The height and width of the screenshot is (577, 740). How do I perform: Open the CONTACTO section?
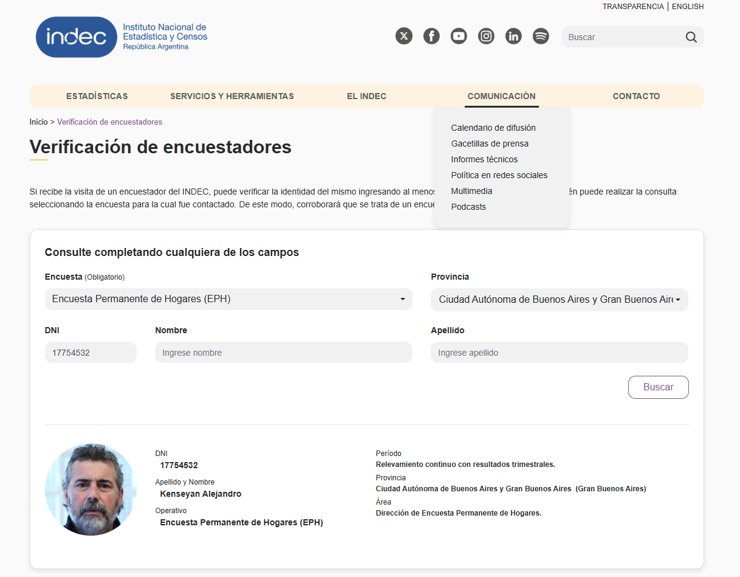pos(636,96)
